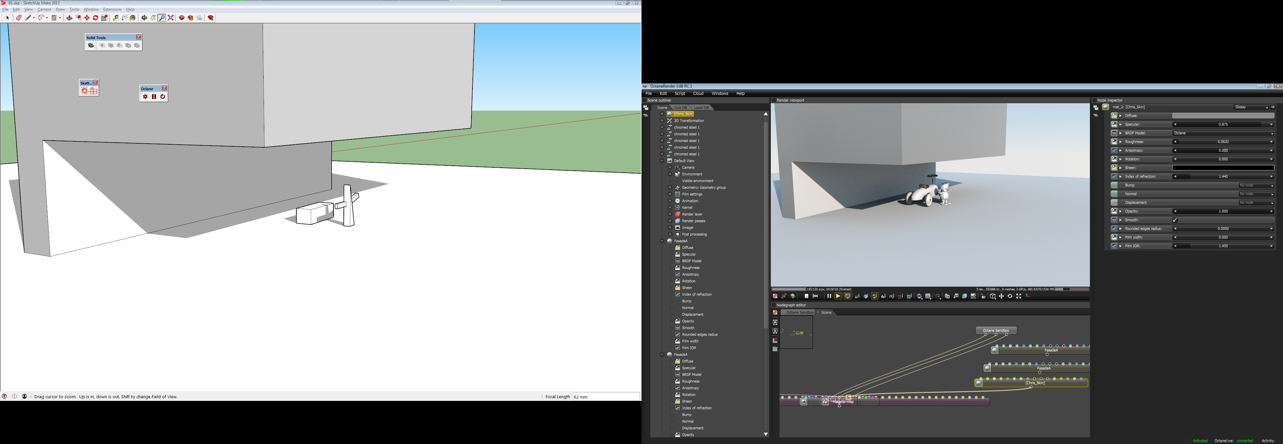The width and height of the screenshot is (1283, 444).
Task: Select the Eraser tool in SketchUp
Action: [x=19, y=18]
